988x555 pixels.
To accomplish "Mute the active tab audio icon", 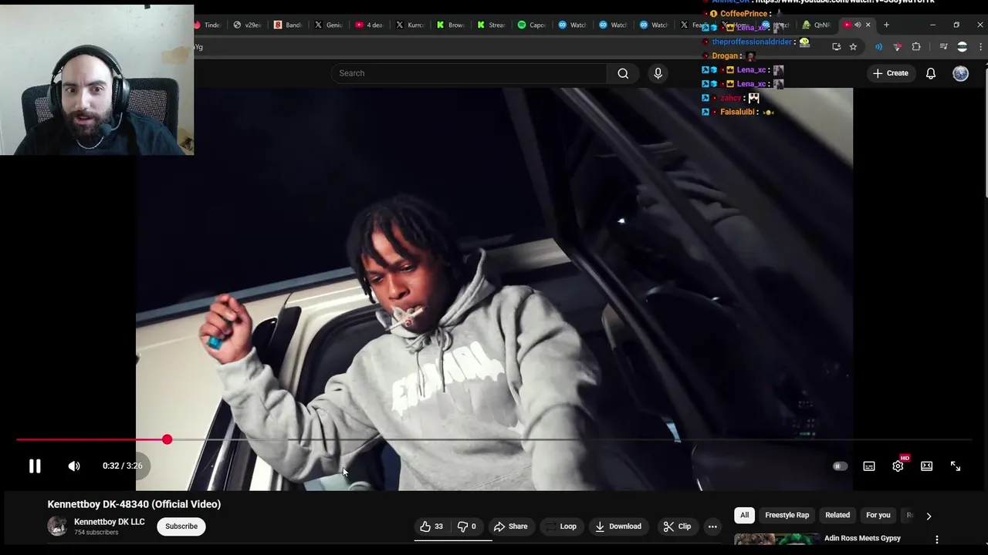I will coord(858,25).
